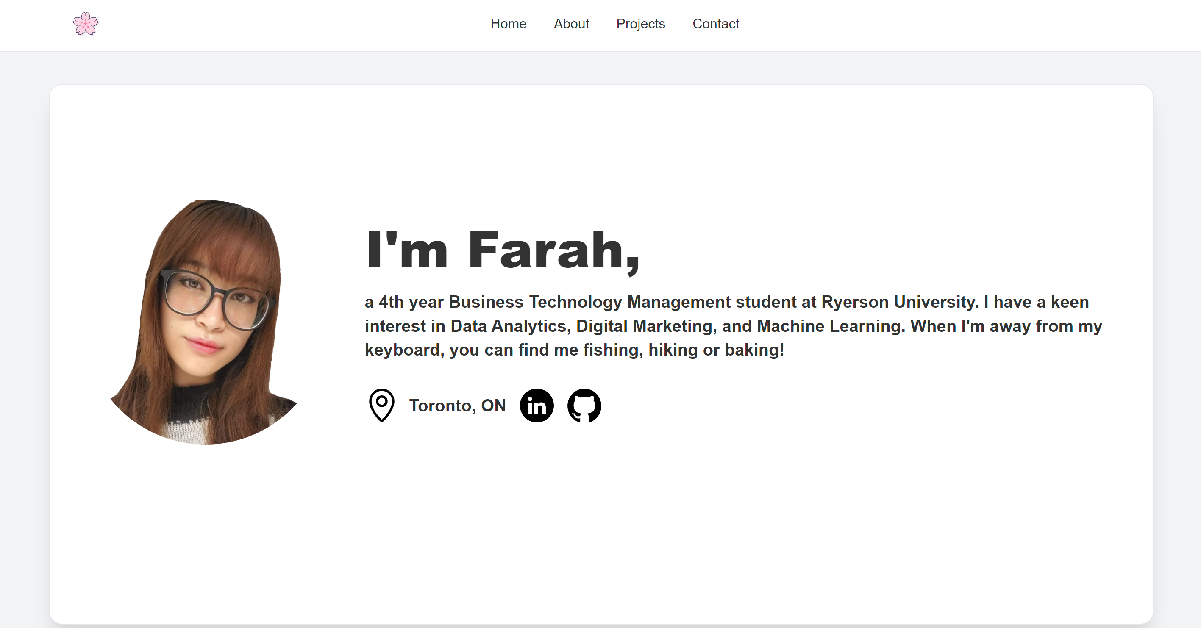Navigate to the Projects section
Viewport: 1201px width, 628px height.
click(641, 24)
